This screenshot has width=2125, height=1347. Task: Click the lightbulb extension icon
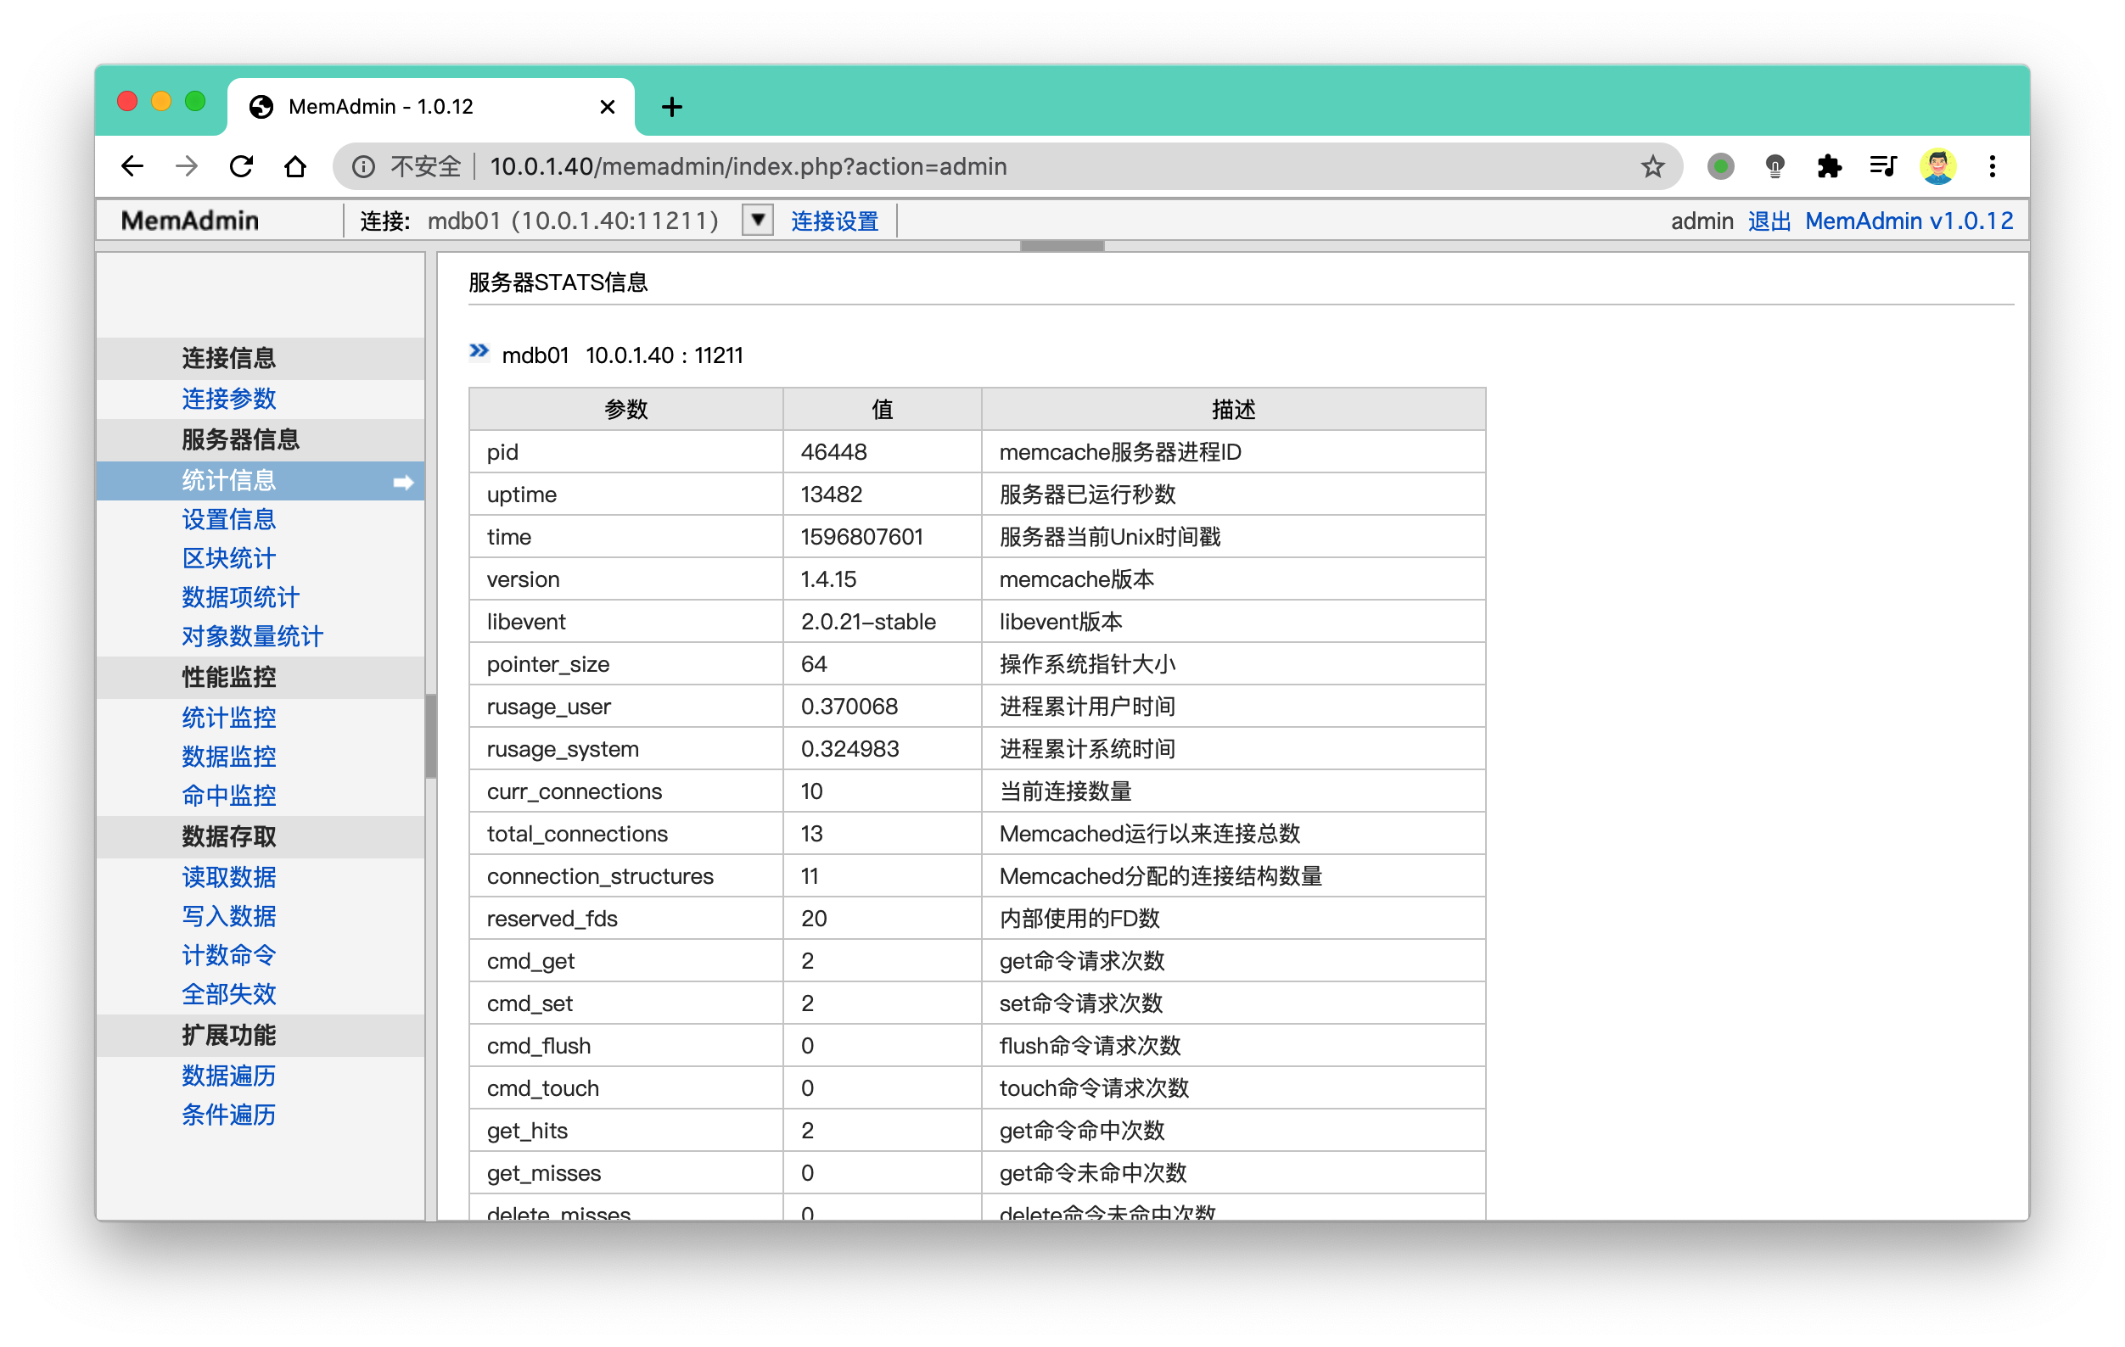coord(1775,167)
